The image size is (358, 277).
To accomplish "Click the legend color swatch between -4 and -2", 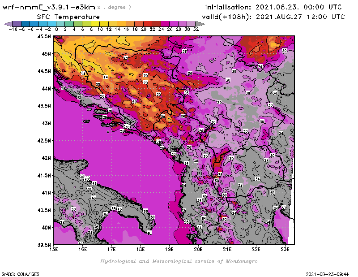I will (x=43, y=24).
